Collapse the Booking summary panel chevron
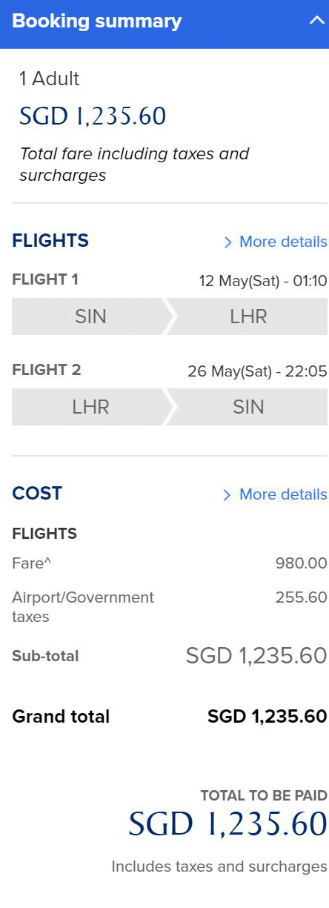The width and height of the screenshot is (329, 908). (x=316, y=21)
